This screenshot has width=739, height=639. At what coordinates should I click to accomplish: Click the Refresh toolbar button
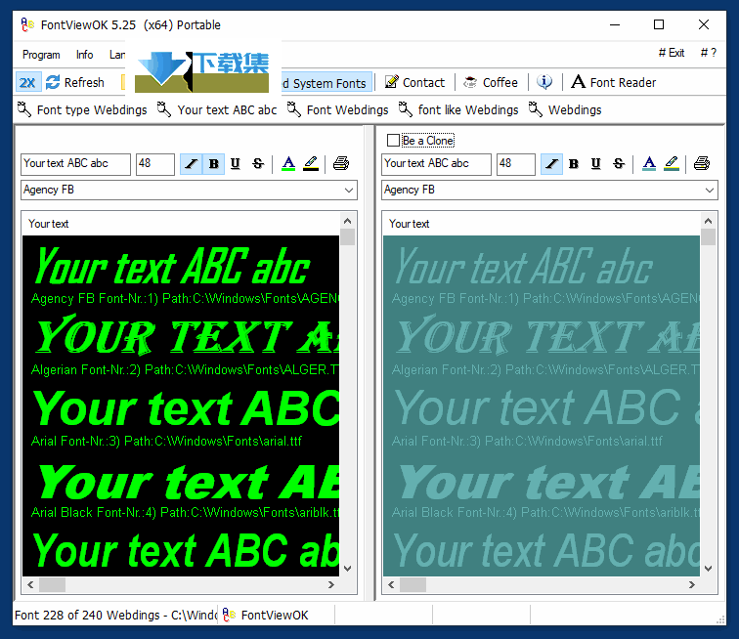pyautogui.click(x=75, y=83)
